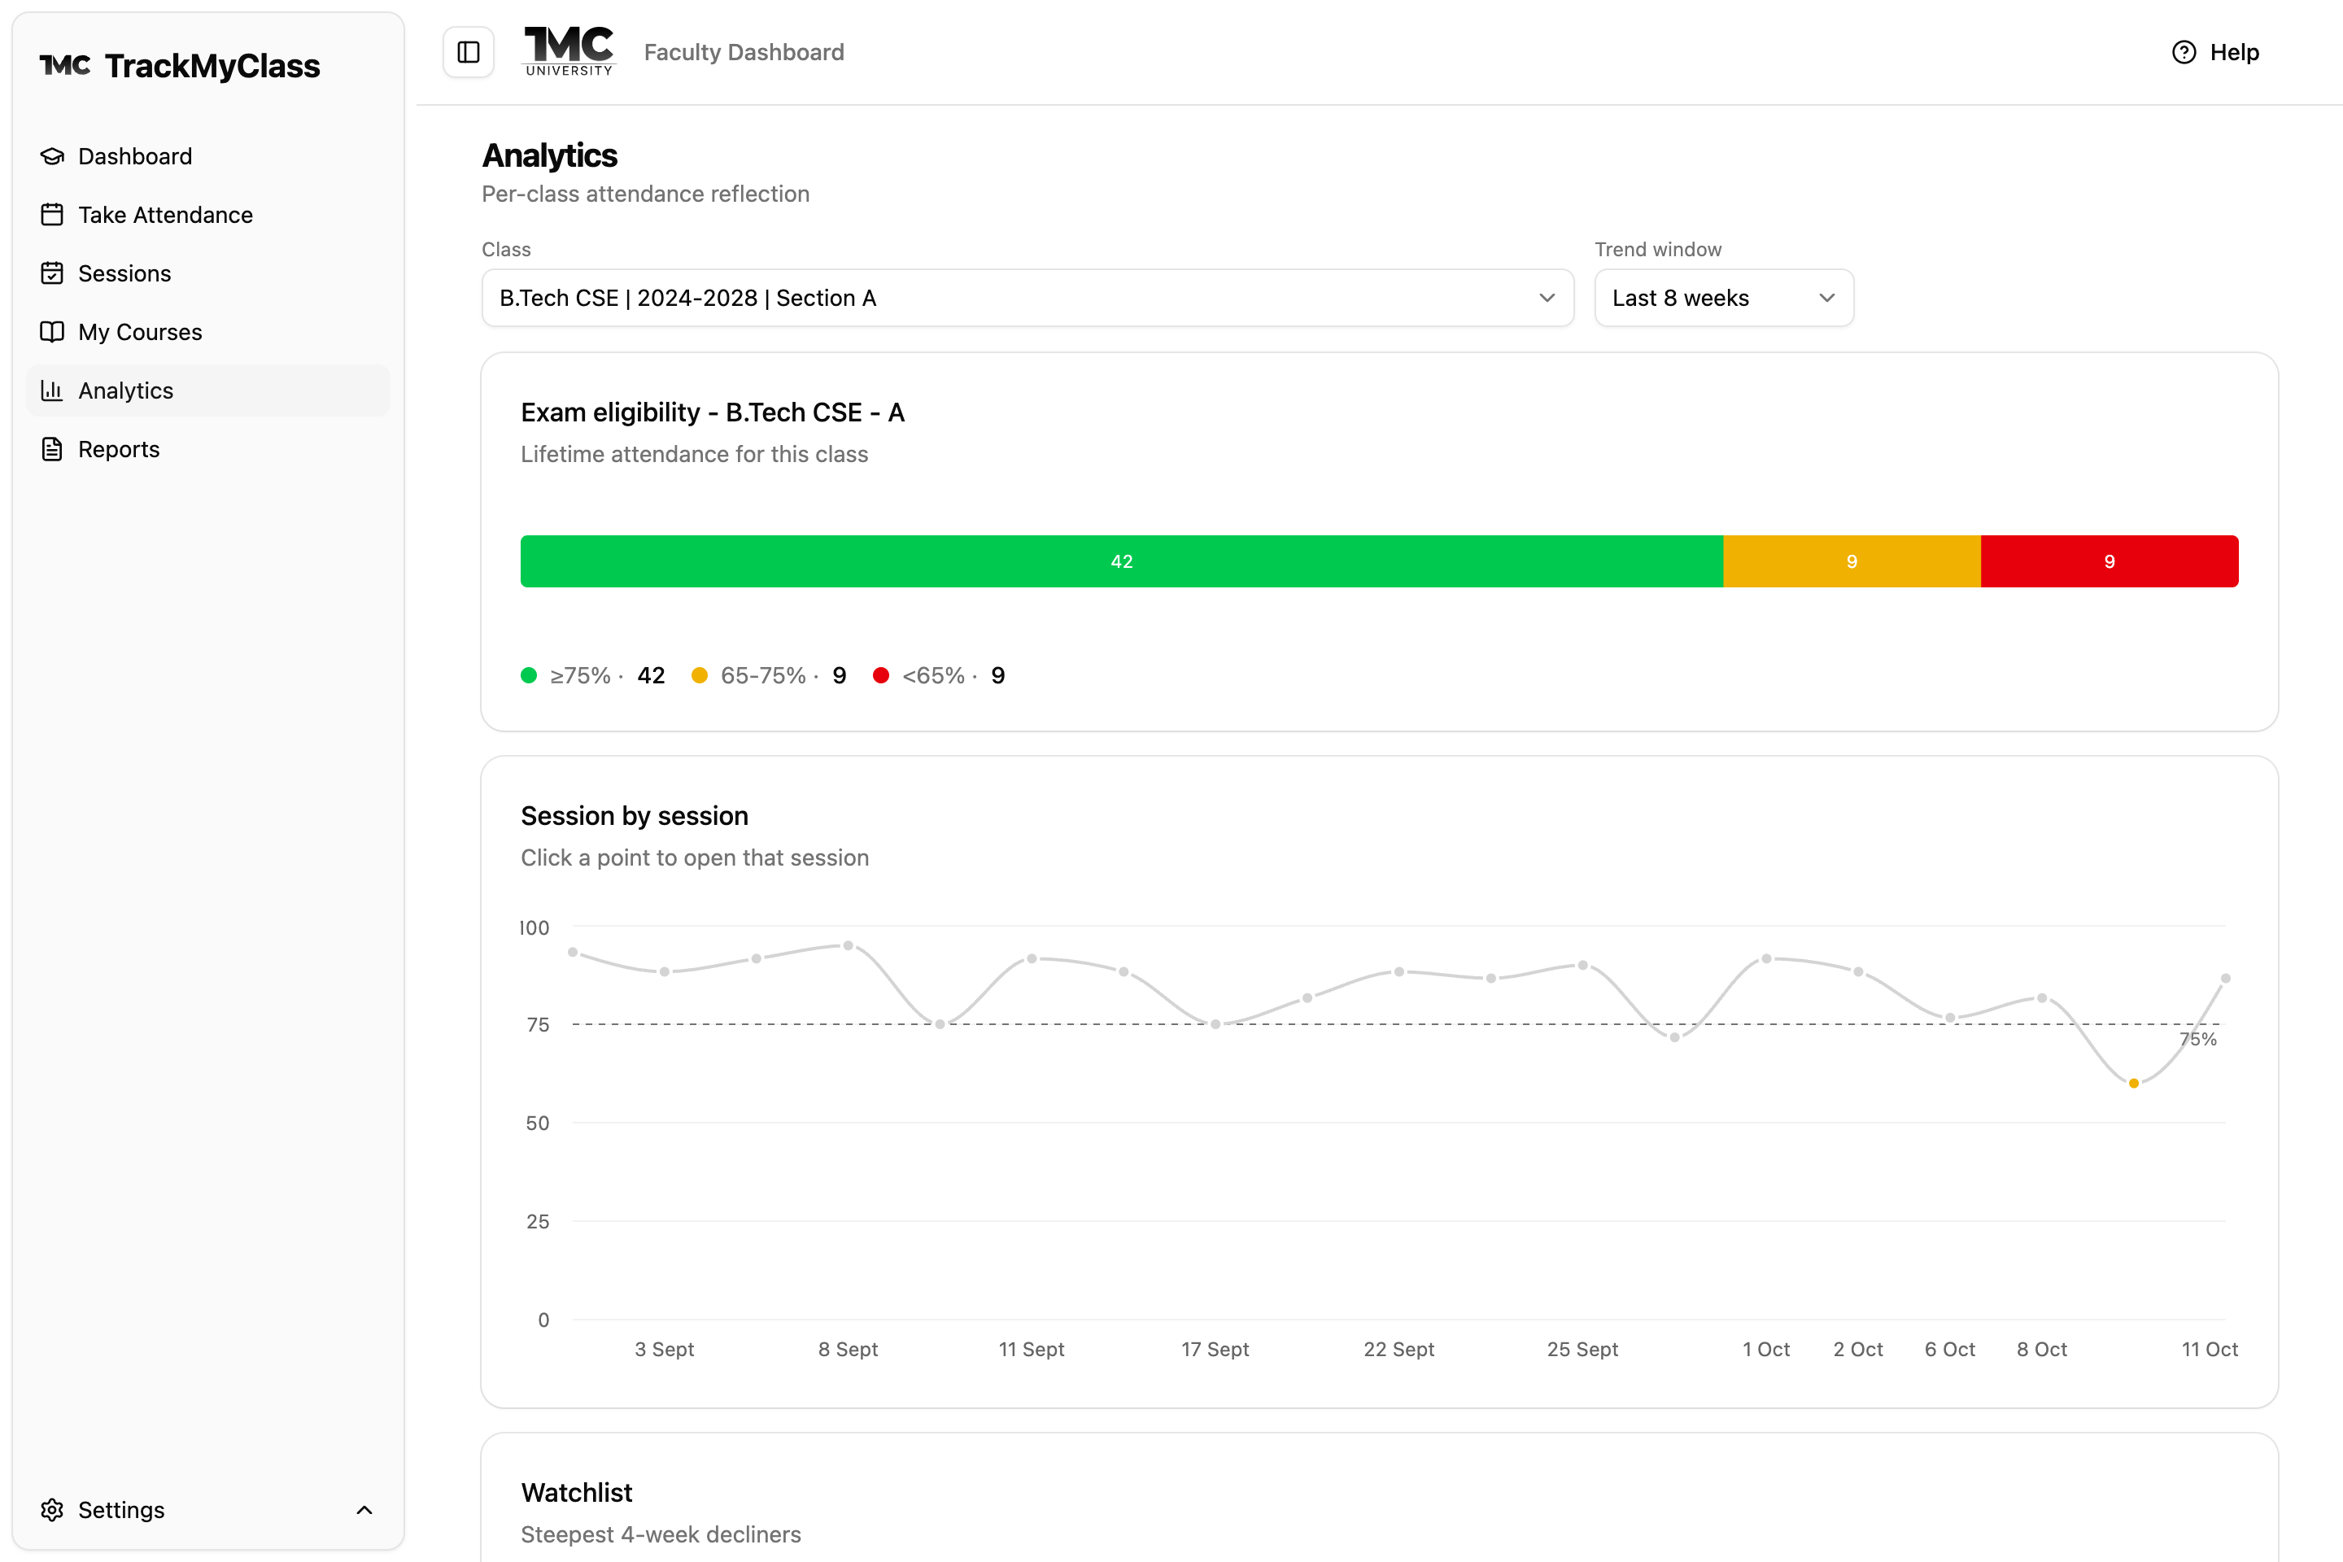Click the first session point on chart
The width and height of the screenshot is (2343, 1562).
573,953
